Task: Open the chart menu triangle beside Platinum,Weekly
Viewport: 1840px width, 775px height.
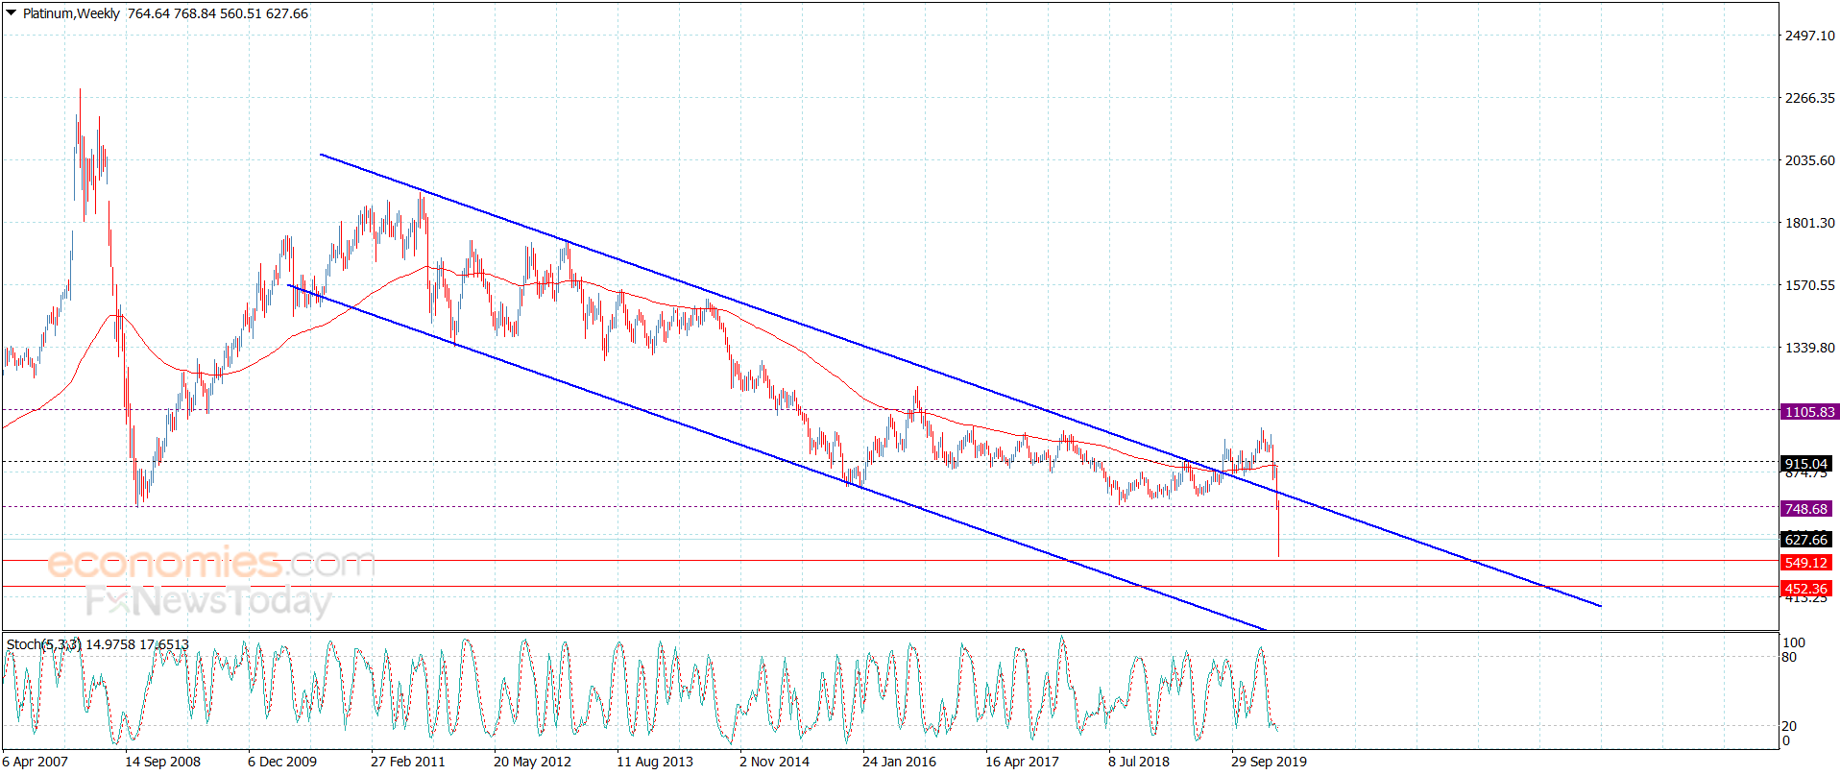Action: coord(12,12)
